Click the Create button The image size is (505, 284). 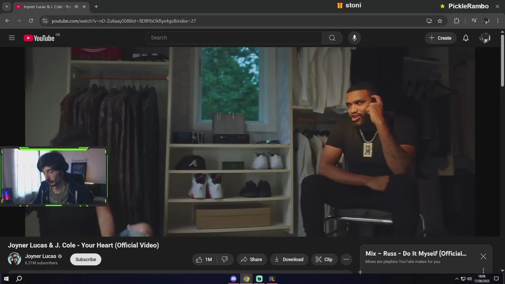point(440,38)
